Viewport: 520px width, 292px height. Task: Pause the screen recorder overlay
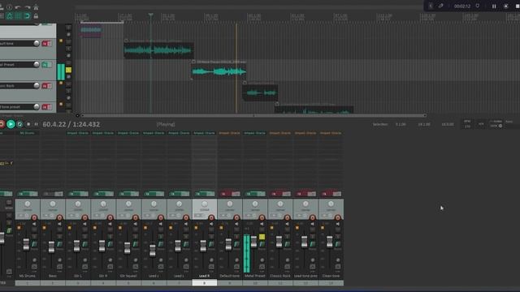pos(494,6)
